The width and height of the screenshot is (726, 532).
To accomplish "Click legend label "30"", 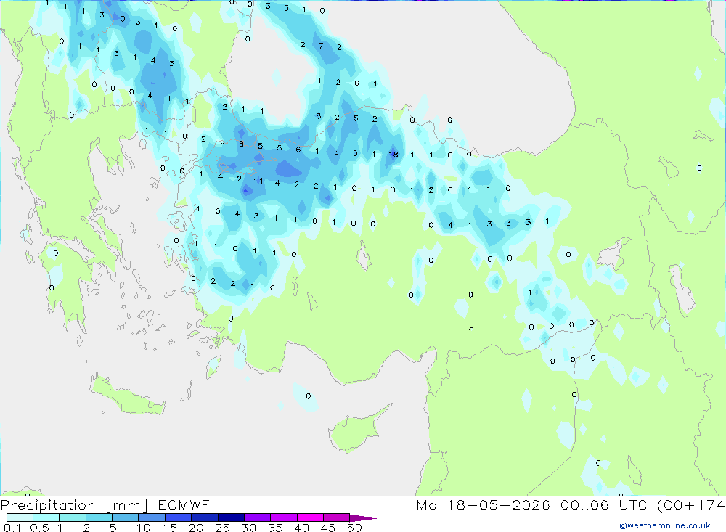I will coord(249,528).
